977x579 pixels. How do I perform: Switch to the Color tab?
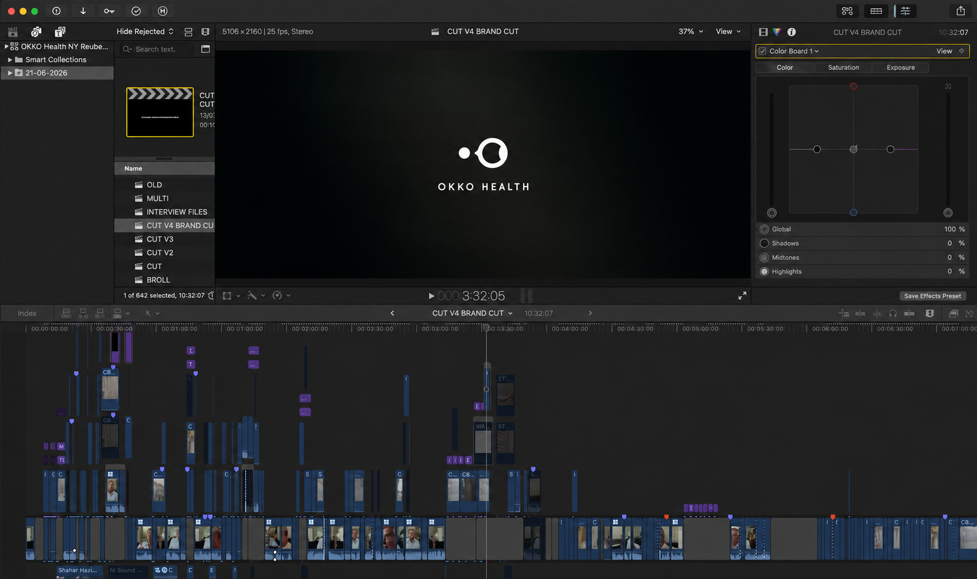tap(784, 68)
